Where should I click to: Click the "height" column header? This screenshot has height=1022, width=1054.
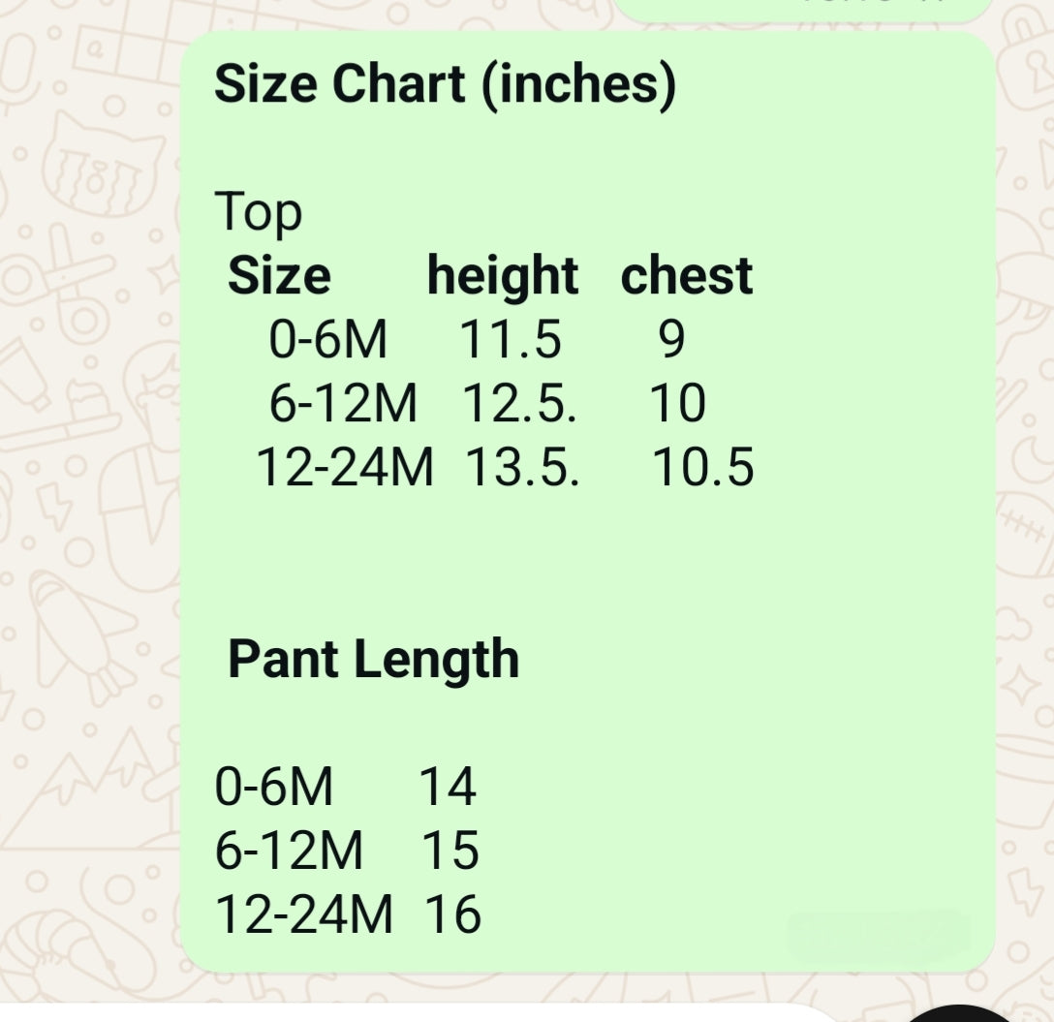click(502, 276)
